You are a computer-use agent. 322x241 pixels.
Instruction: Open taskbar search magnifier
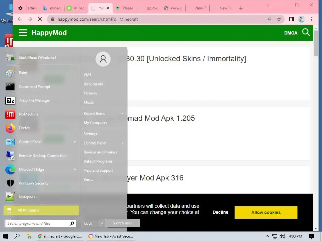click(17, 236)
